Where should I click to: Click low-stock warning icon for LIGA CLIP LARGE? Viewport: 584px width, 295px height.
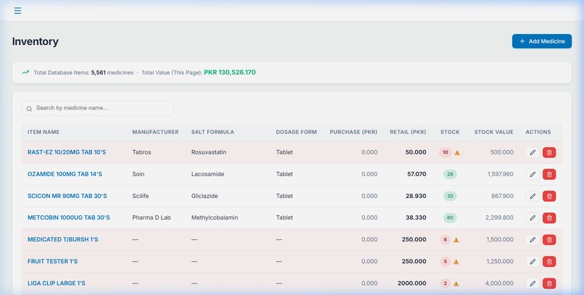coord(456,283)
